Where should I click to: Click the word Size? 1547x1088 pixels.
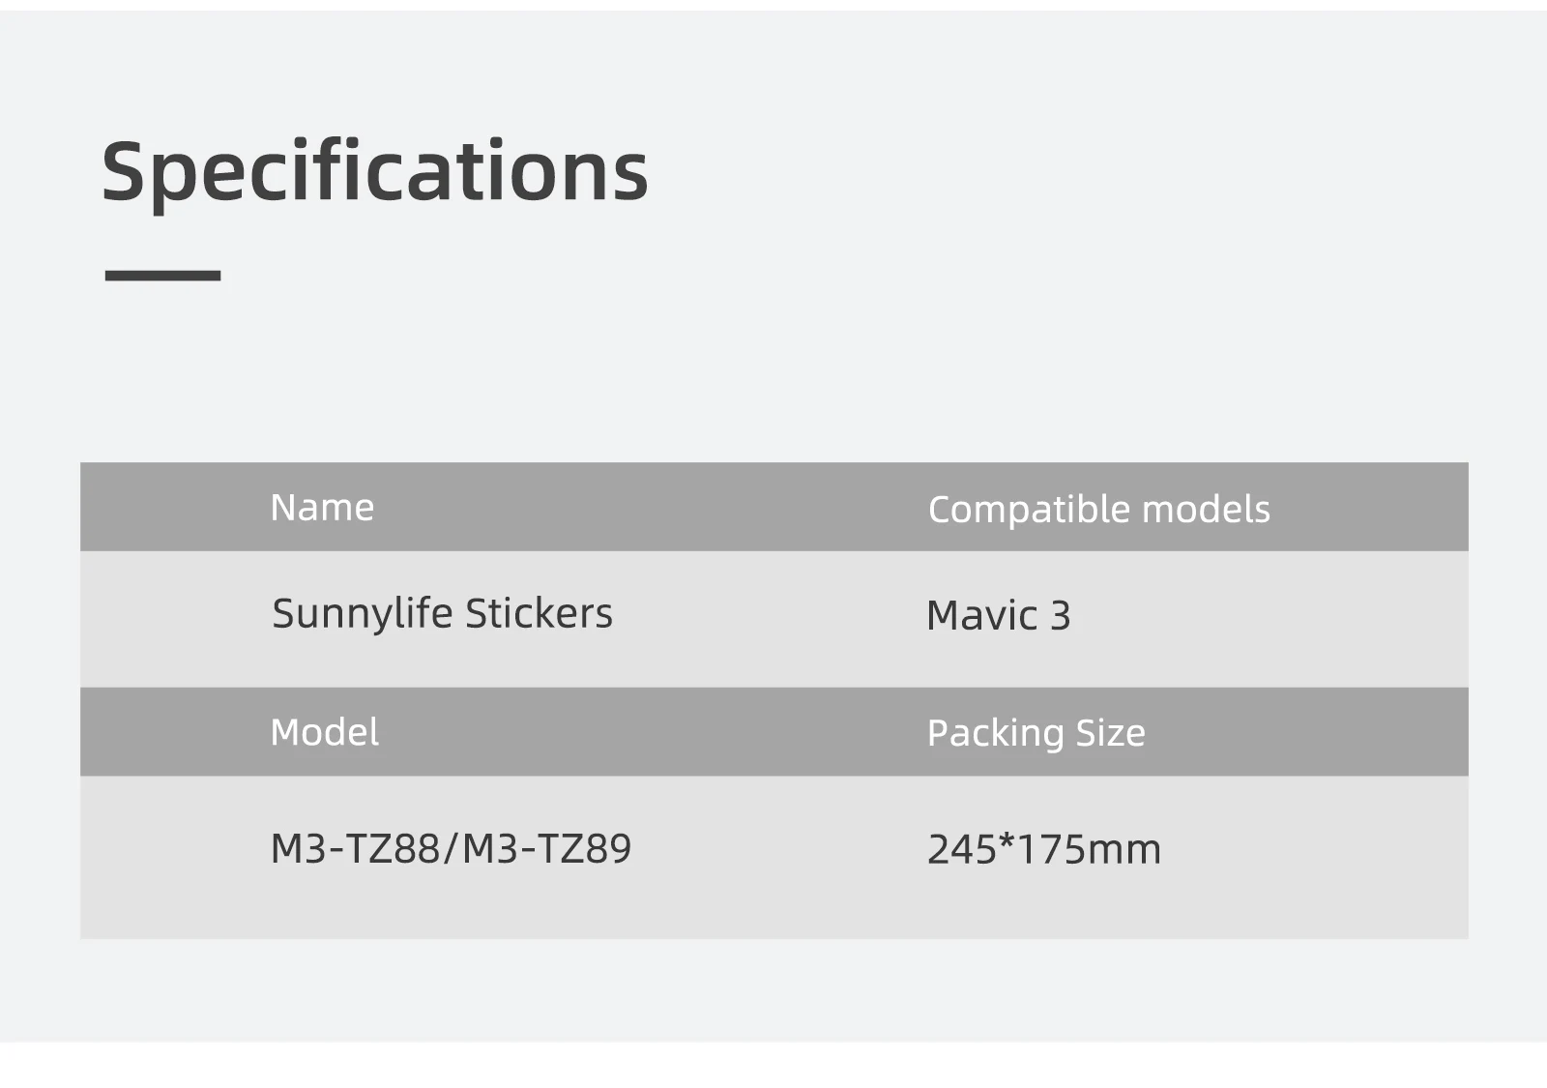[x=1110, y=733]
